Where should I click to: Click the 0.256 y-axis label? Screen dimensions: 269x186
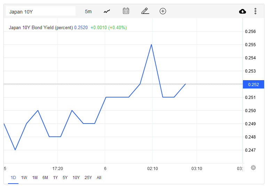click(250, 32)
